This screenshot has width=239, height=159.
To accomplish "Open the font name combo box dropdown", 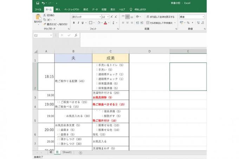I will 100,17.
